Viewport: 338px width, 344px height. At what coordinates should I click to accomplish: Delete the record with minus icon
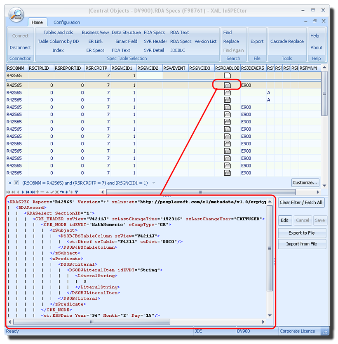point(42,192)
